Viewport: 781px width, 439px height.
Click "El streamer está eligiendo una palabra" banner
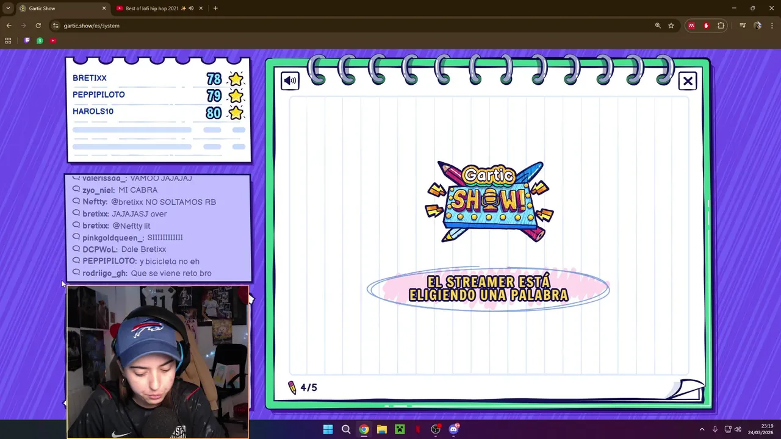488,288
